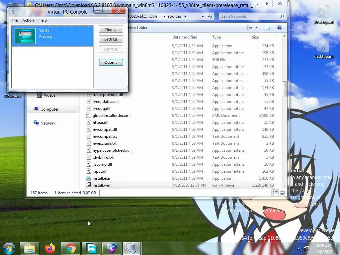Click the sources breadcrumb in the address bar
The height and width of the screenshot is (255, 340).
pos(175,16)
